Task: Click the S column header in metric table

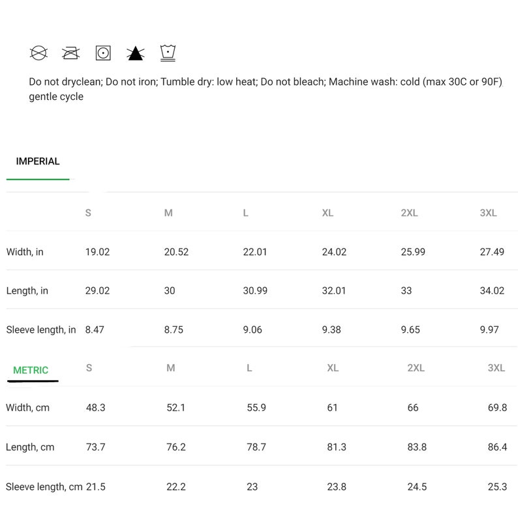Action: pyautogui.click(x=89, y=368)
